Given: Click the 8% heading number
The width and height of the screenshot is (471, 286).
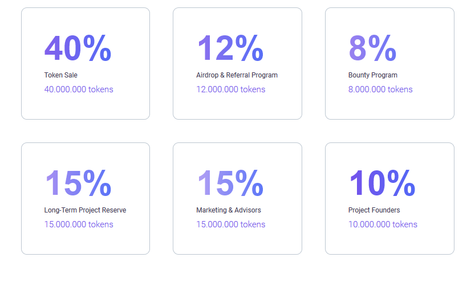Looking at the screenshot, I should [372, 48].
